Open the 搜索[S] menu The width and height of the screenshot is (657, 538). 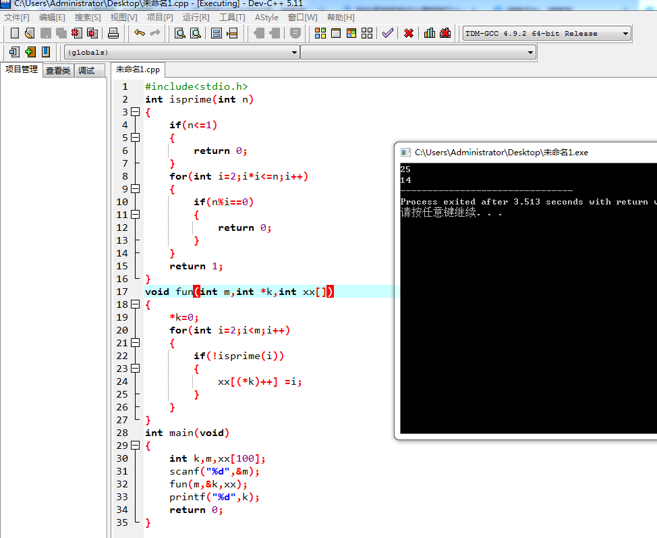click(88, 17)
